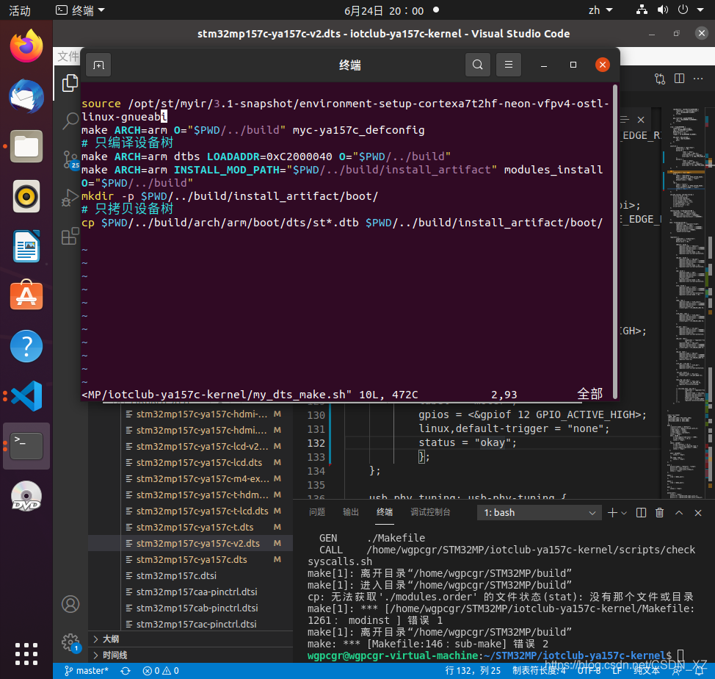The height and width of the screenshot is (679, 715).
Task: Open Extensions view in activity bar
Action: pyautogui.click(x=70, y=236)
